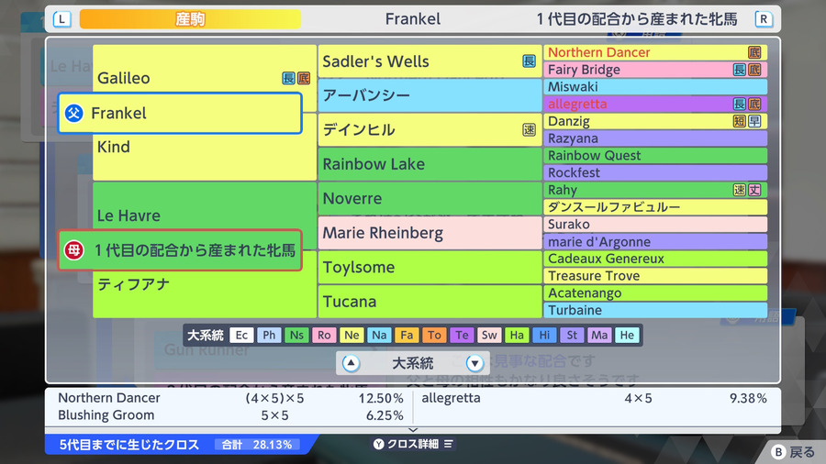This screenshot has height=464, width=826.
Task: Select the Noverre cell
Action: pyautogui.click(x=430, y=198)
